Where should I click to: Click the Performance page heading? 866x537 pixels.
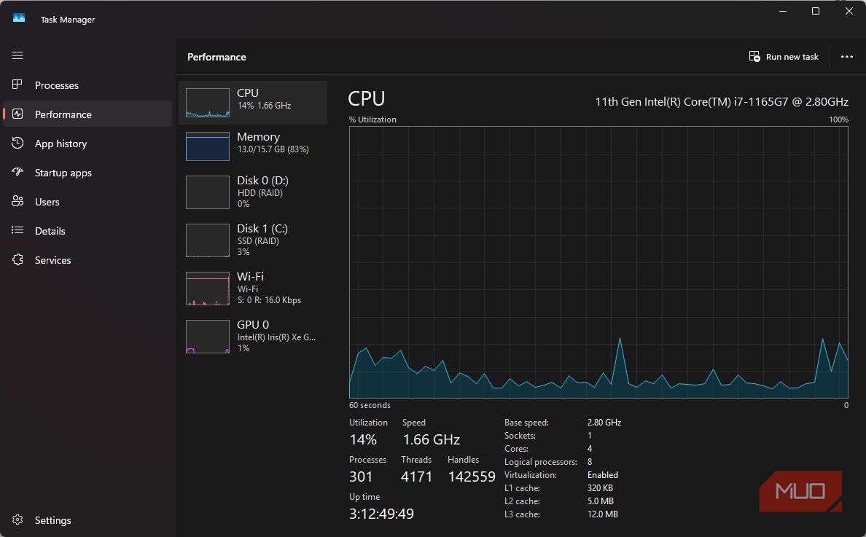(216, 57)
